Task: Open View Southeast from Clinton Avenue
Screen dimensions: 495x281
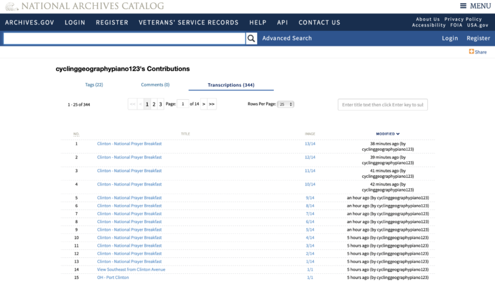Action: pos(131,269)
